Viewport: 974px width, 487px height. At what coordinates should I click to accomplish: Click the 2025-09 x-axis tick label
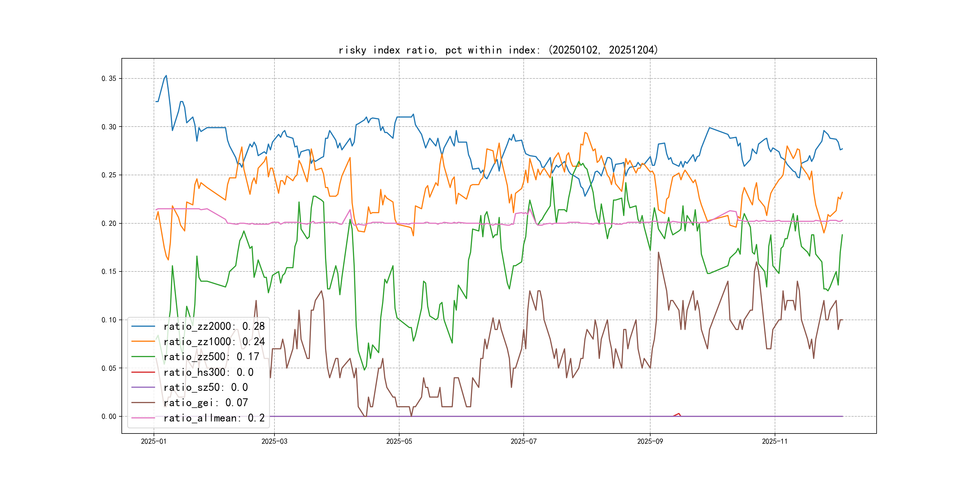(650, 441)
